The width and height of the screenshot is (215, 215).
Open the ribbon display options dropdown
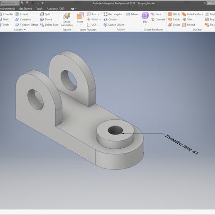[74, 9]
